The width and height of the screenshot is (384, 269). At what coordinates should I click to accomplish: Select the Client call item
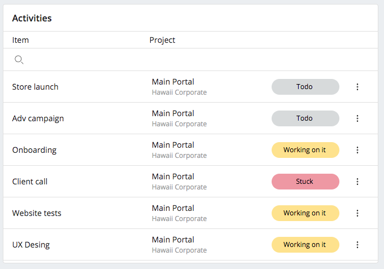[x=29, y=182]
